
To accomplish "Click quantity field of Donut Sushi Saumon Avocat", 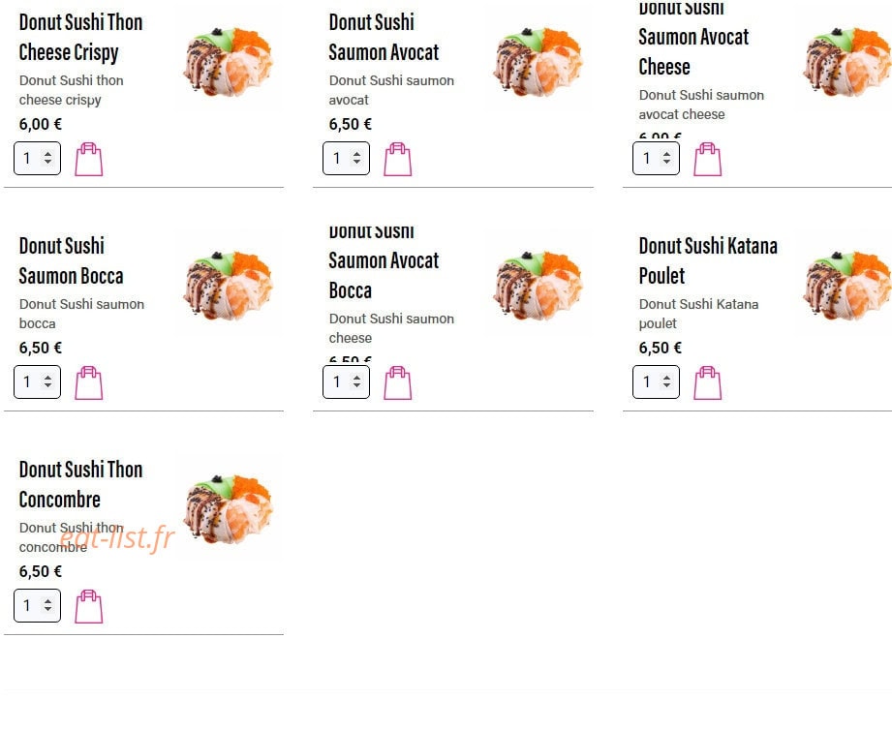I will pyautogui.click(x=346, y=158).
